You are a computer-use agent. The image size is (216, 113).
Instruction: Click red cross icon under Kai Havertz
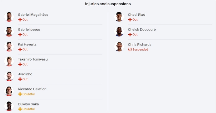tap(20, 50)
